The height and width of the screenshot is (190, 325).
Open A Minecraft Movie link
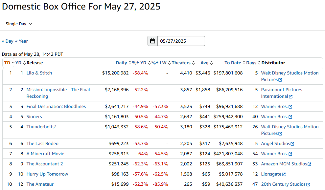coord(45,154)
